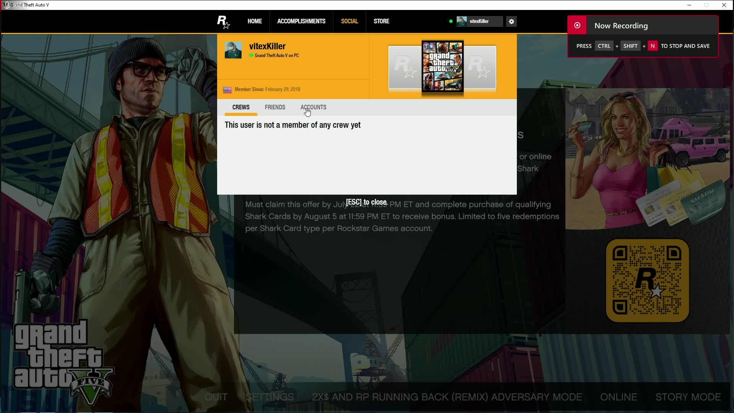Screen dimensions: 734x413
Task: Click the Grand Theft Auto V logo
Action: click(63, 362)
